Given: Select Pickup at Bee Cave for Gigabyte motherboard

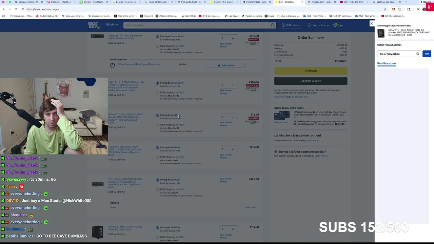Looking at the screenshot, I should pyautogui.click(x=157, y=115).
